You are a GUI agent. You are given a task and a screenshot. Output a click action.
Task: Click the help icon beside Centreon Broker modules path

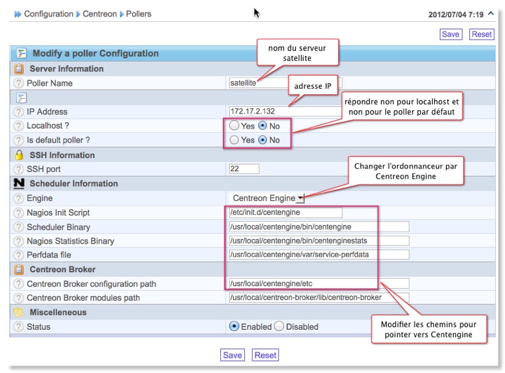[19, 298]
